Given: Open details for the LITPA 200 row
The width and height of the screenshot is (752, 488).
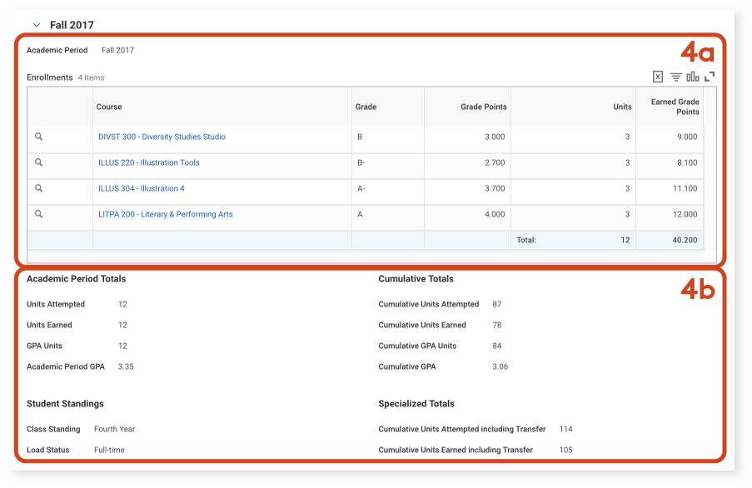Looking at the screenshot, I should pos(38,214).
